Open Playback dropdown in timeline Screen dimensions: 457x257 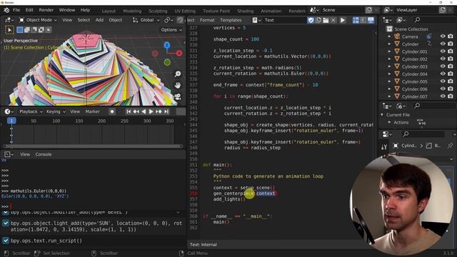[31, 111]
